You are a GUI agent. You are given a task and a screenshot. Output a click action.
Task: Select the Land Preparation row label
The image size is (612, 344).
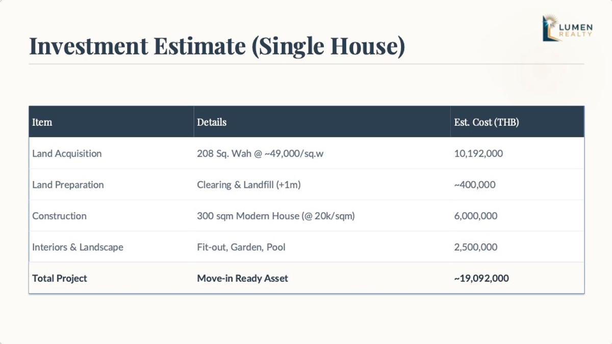click(x=68, y=185)
